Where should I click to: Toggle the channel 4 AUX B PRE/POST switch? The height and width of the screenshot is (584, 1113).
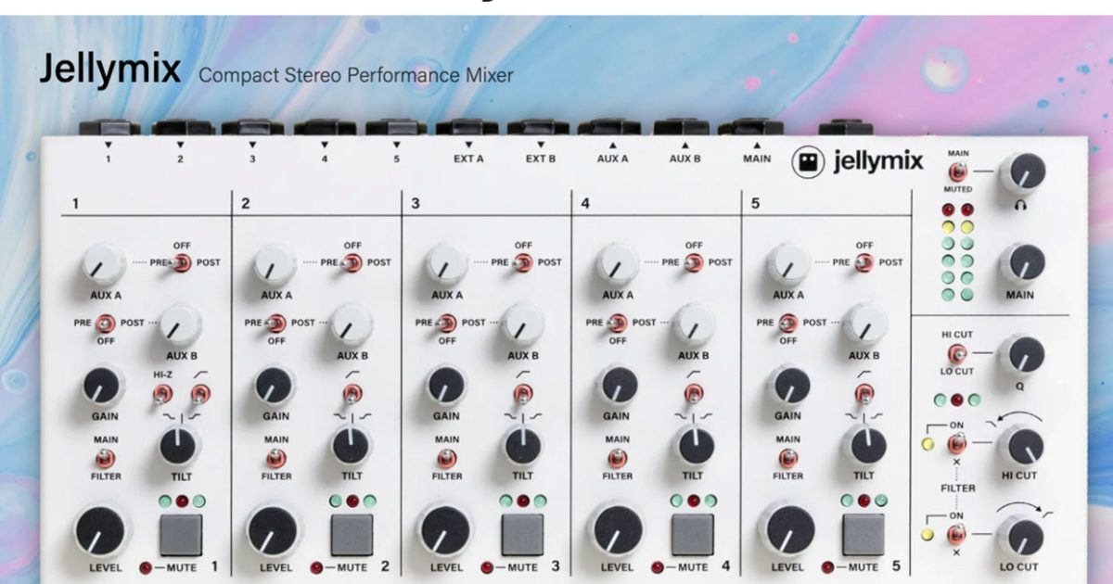click(619, 324)
